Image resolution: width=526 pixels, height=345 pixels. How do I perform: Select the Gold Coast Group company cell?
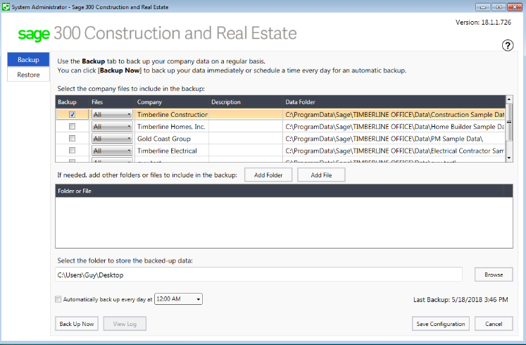172,139
